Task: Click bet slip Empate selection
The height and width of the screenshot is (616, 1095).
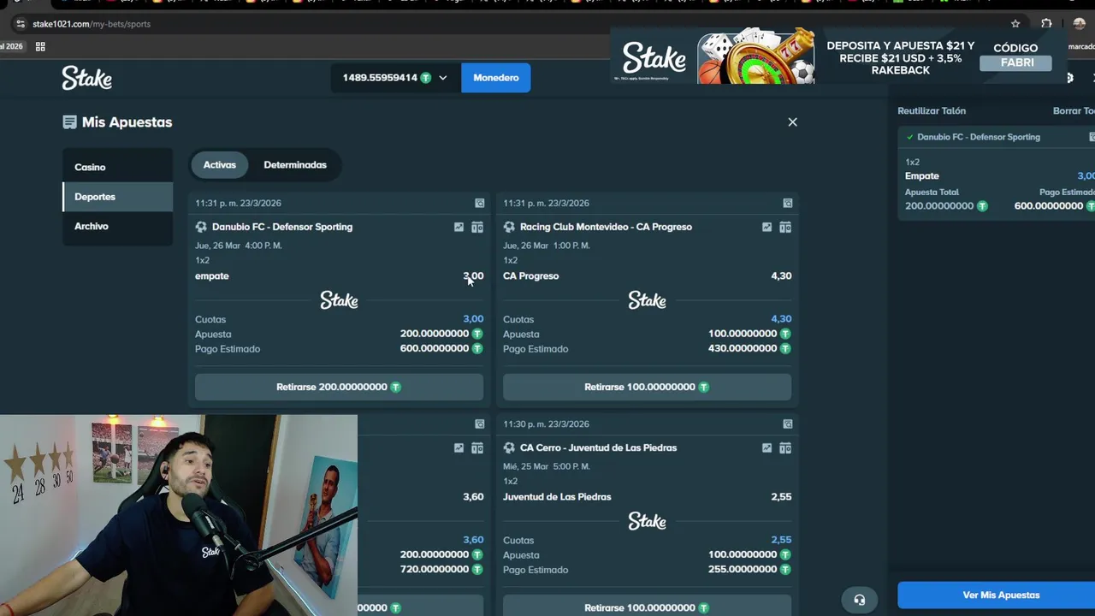Action: tap(922, 176)
